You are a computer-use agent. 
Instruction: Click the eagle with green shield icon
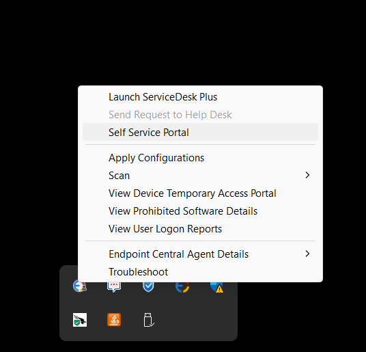coord(80,320)
